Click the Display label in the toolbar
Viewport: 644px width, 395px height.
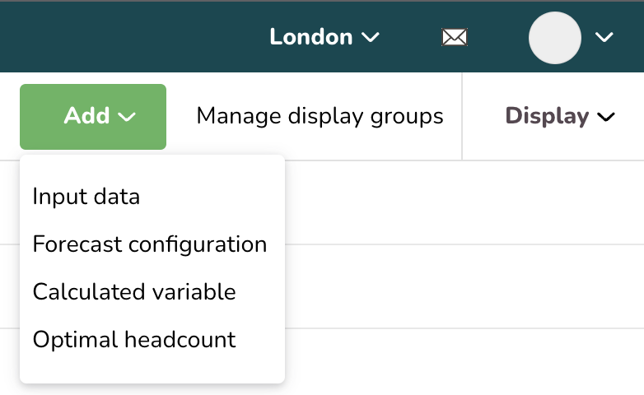click(x=547, y=116)
